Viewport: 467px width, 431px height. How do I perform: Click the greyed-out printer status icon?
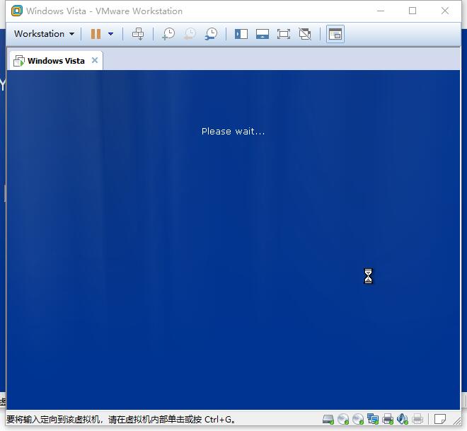[417, 420]
